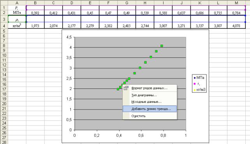The height and width of the screenshot is (144, 250).
Task: Click cell with value 2,744
Action: pyautogui.click(x=145, y=26)
